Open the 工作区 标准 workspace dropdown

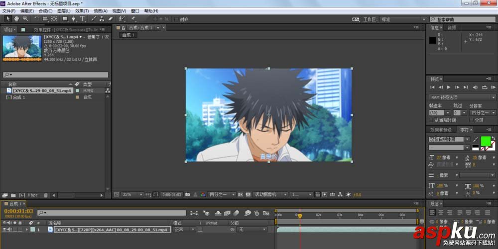[x=403, y=19]
